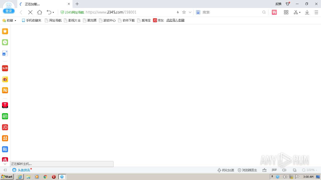Screen dimensions: 321x180
Task: Open the home page icon
Action: click(x=40, y=12)
